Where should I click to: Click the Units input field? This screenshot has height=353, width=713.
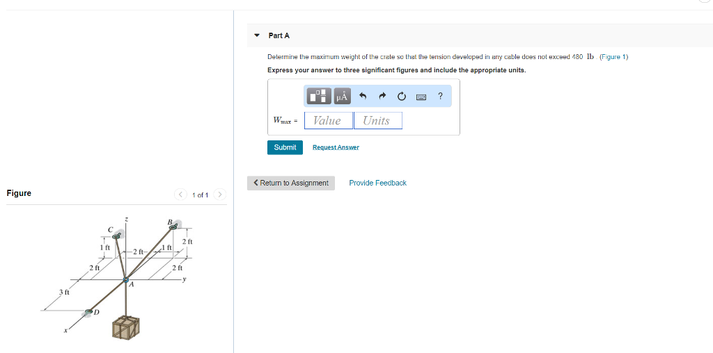pyautogui.click(x=378, y=121)
